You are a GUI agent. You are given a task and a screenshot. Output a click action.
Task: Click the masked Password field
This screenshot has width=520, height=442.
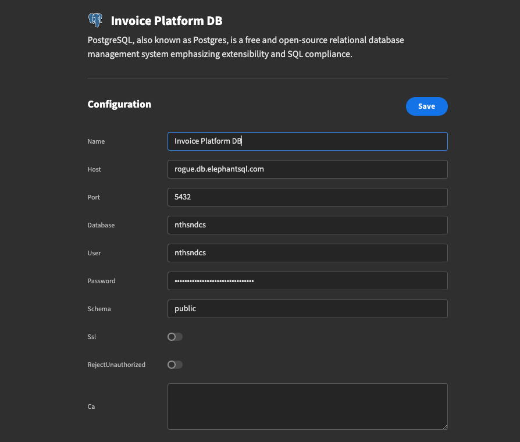click(307, 281)
